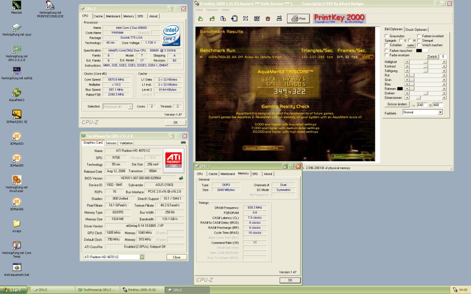This screenshot has height=294, width=471.
Task: Switch to PrintKey 2000 v5.02 taskbar button
Action: click(142, 290)
